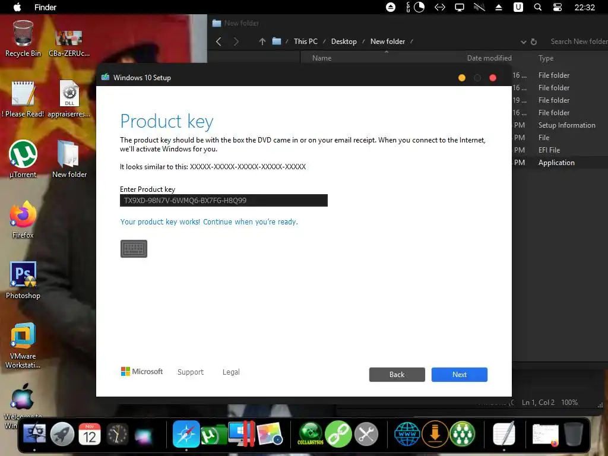Open VMware Workstation desktop shortcut
Viewport: 608px width, 456px height.
click(x=23, y=345)
